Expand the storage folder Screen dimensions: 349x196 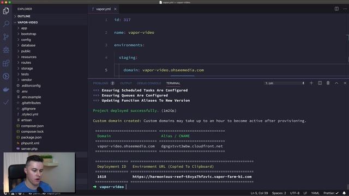pos(27,69)
